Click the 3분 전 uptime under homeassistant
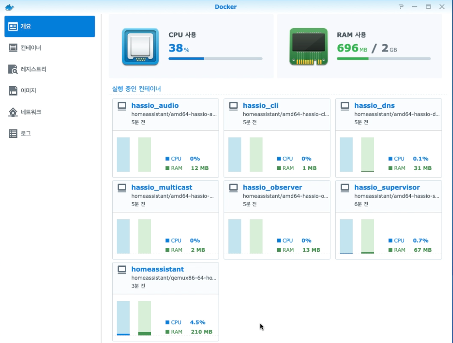Screen dimensions: 453x343 138,286
